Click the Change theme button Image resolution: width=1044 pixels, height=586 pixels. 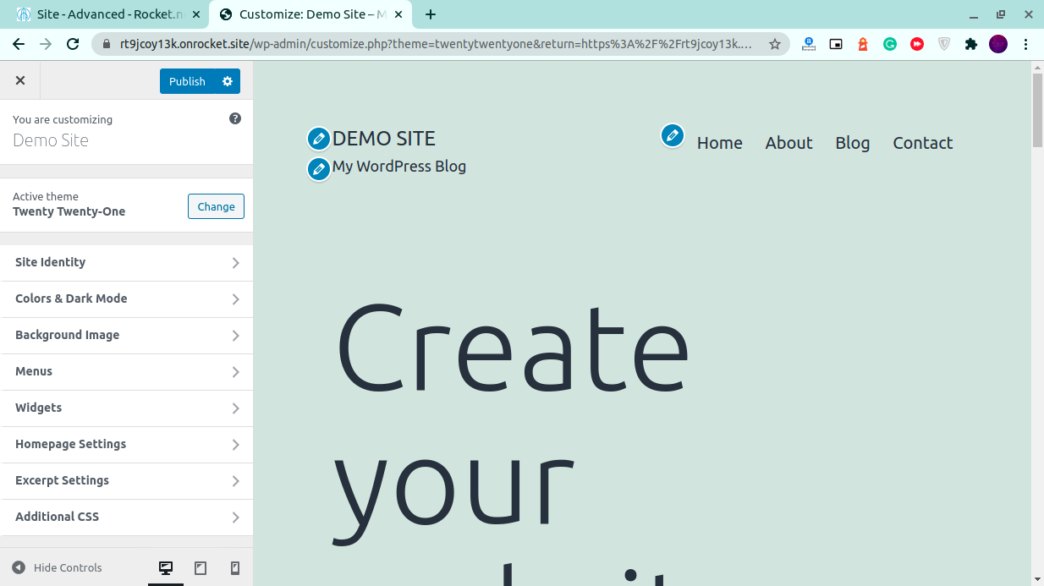[x=216, y=206]
